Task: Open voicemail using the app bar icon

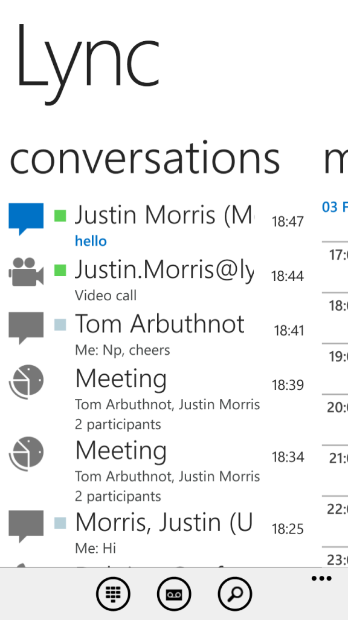Action: coord(174,594)
